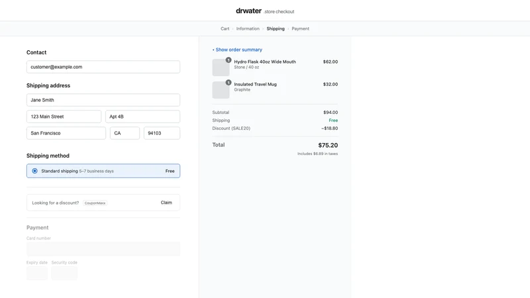Click the $32.00 Travel Mug price
Screen dimensions: 530x298
(x=331, y=85)
